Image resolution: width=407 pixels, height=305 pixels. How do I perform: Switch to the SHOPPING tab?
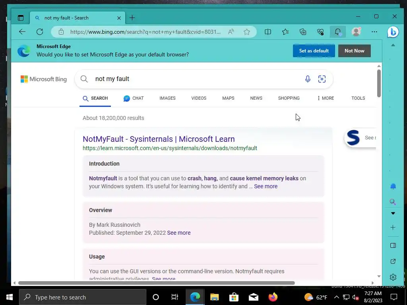[289, 98]
